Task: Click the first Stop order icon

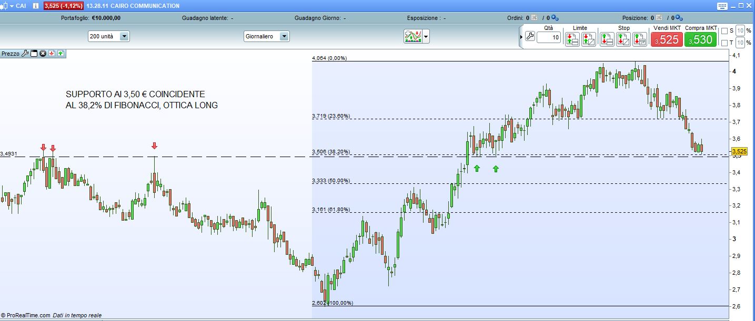Action: pyautogui.click(x=607, y=39)
